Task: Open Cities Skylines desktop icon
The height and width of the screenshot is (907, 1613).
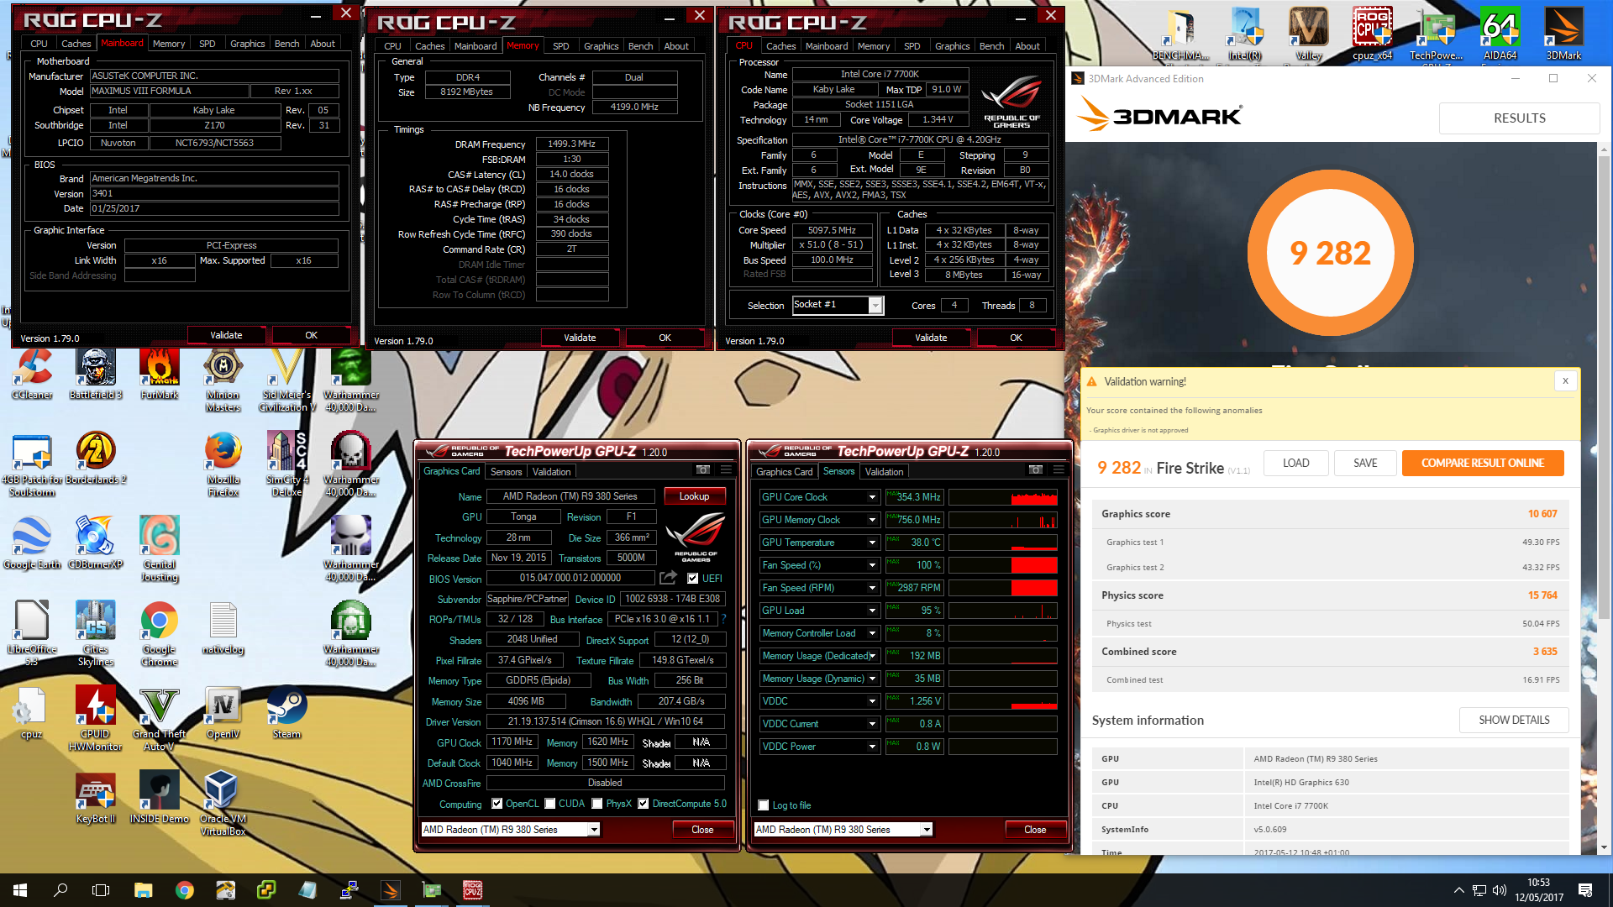Action: pos(96,634)
